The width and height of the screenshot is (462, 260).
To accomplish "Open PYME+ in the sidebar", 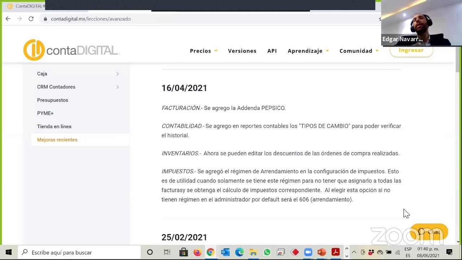I will 45,113.
